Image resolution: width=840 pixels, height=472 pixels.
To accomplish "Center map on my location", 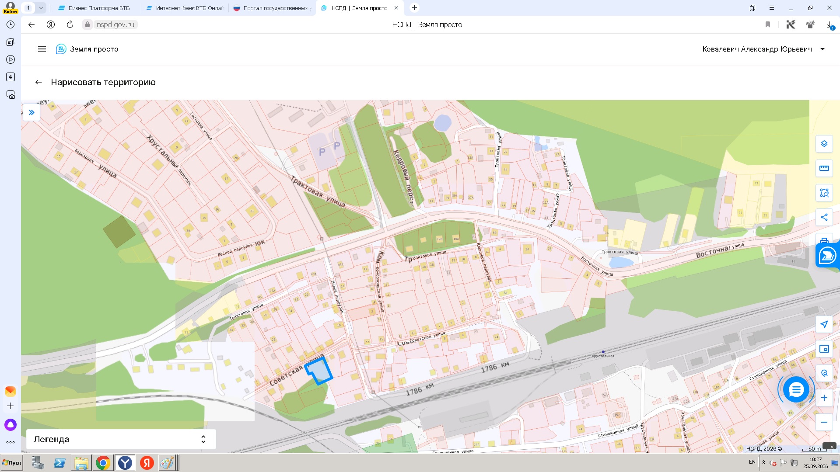I will tap(824, 324).
